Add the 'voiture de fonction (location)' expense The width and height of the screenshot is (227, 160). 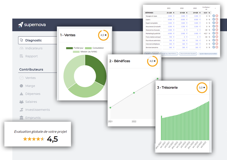[188, 54]
